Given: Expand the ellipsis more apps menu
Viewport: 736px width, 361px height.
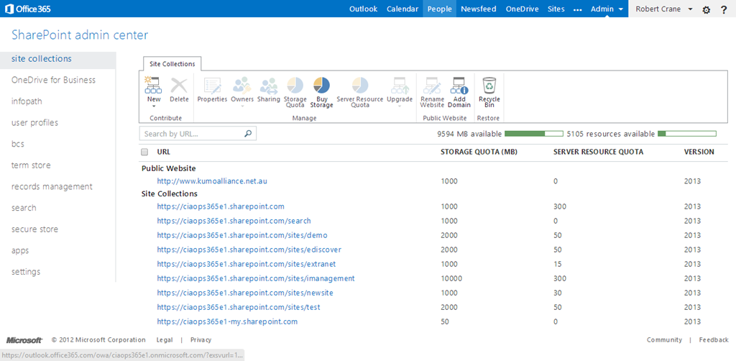Looking at the screenshot, I should coord(577,9).
